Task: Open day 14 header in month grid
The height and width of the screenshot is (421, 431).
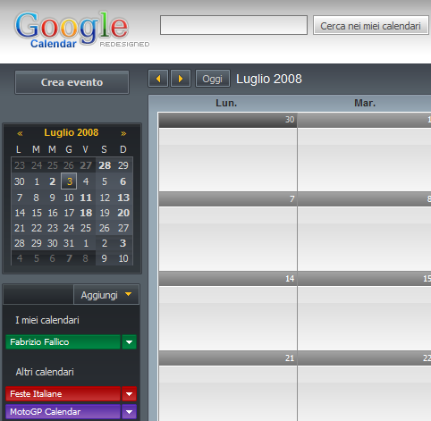Action: click(x=228, y=279)
